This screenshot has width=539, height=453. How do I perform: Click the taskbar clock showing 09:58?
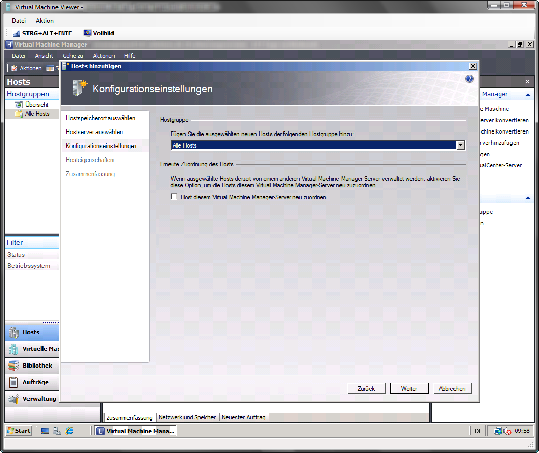pos(522,431)
